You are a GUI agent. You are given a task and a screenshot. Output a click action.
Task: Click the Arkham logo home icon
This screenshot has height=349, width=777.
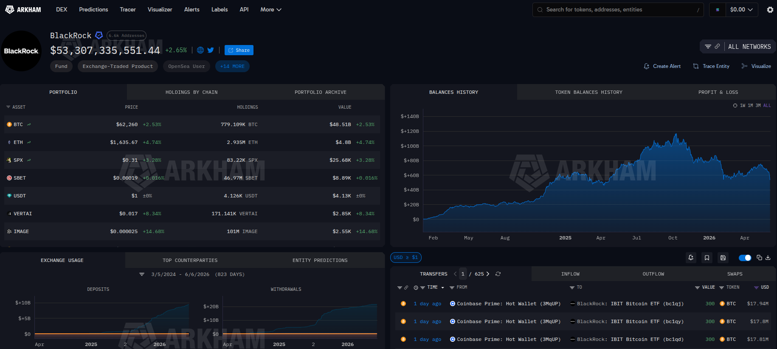[x=23, y=9]
